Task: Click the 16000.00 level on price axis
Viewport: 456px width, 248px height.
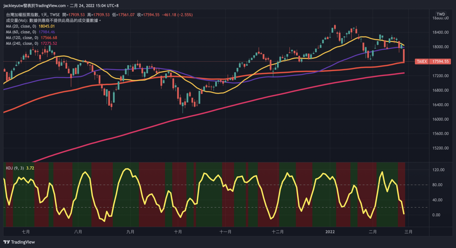Action: [x=440, y=119]
